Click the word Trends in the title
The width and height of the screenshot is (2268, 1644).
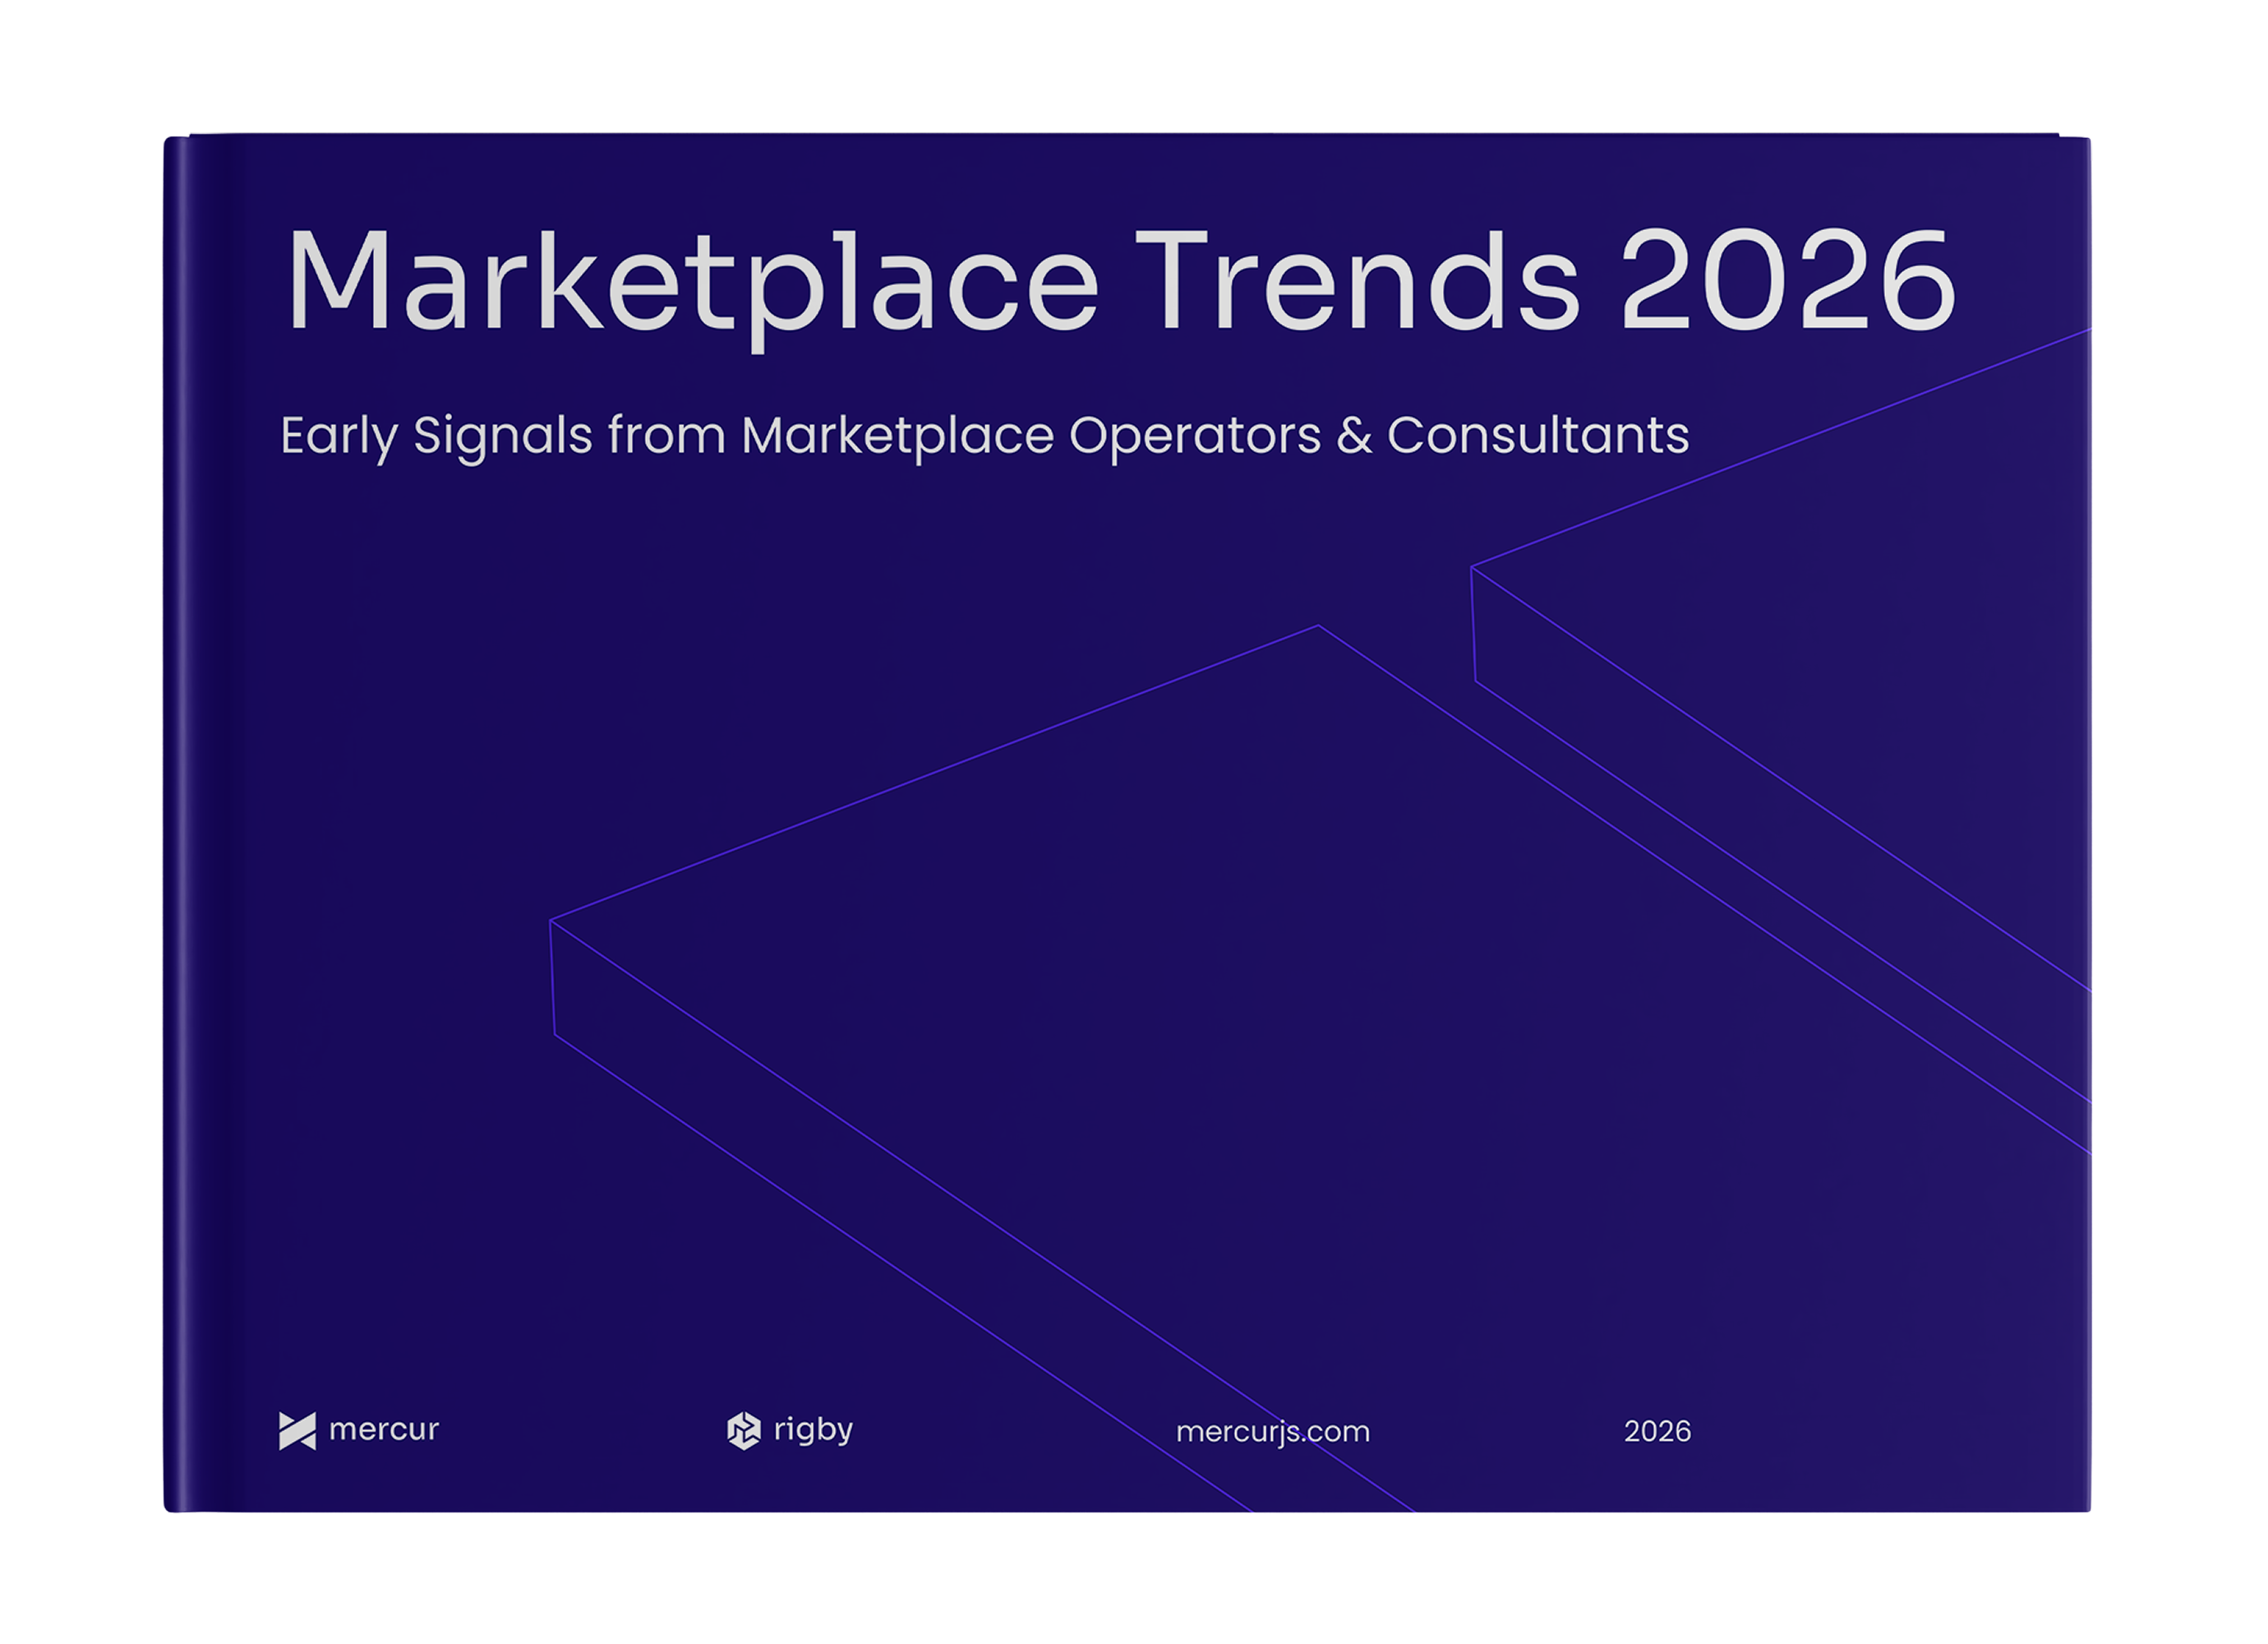(x=1357, y=280)
